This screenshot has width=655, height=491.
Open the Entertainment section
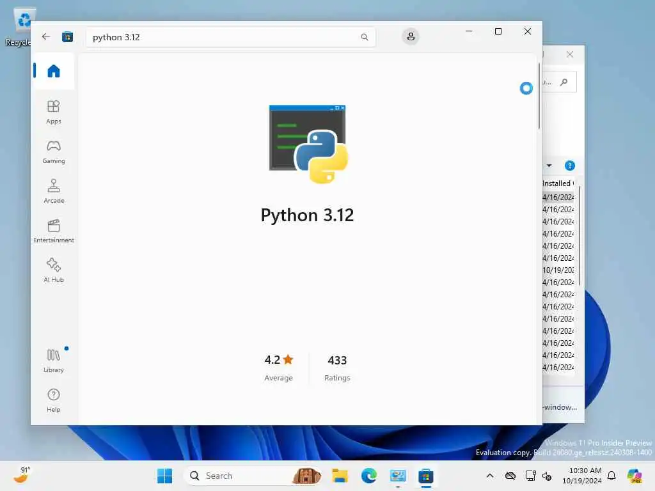tap(54, 231)
